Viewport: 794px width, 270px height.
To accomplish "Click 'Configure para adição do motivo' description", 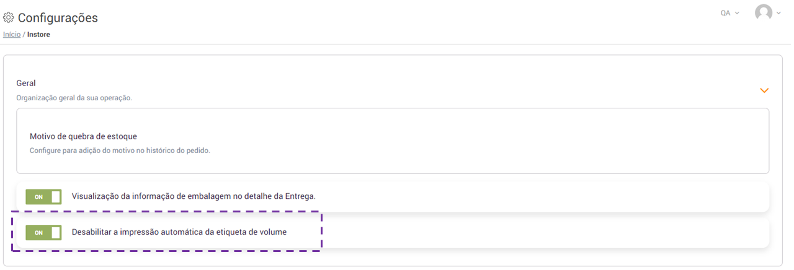I will pyautogui.click(x=120, y=150).
